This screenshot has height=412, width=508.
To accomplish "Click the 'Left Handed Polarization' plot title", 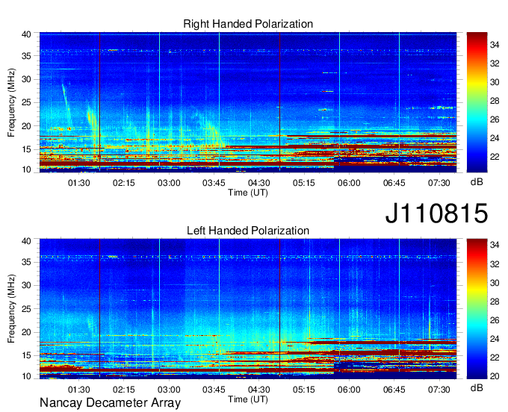I will click(248, 231).
